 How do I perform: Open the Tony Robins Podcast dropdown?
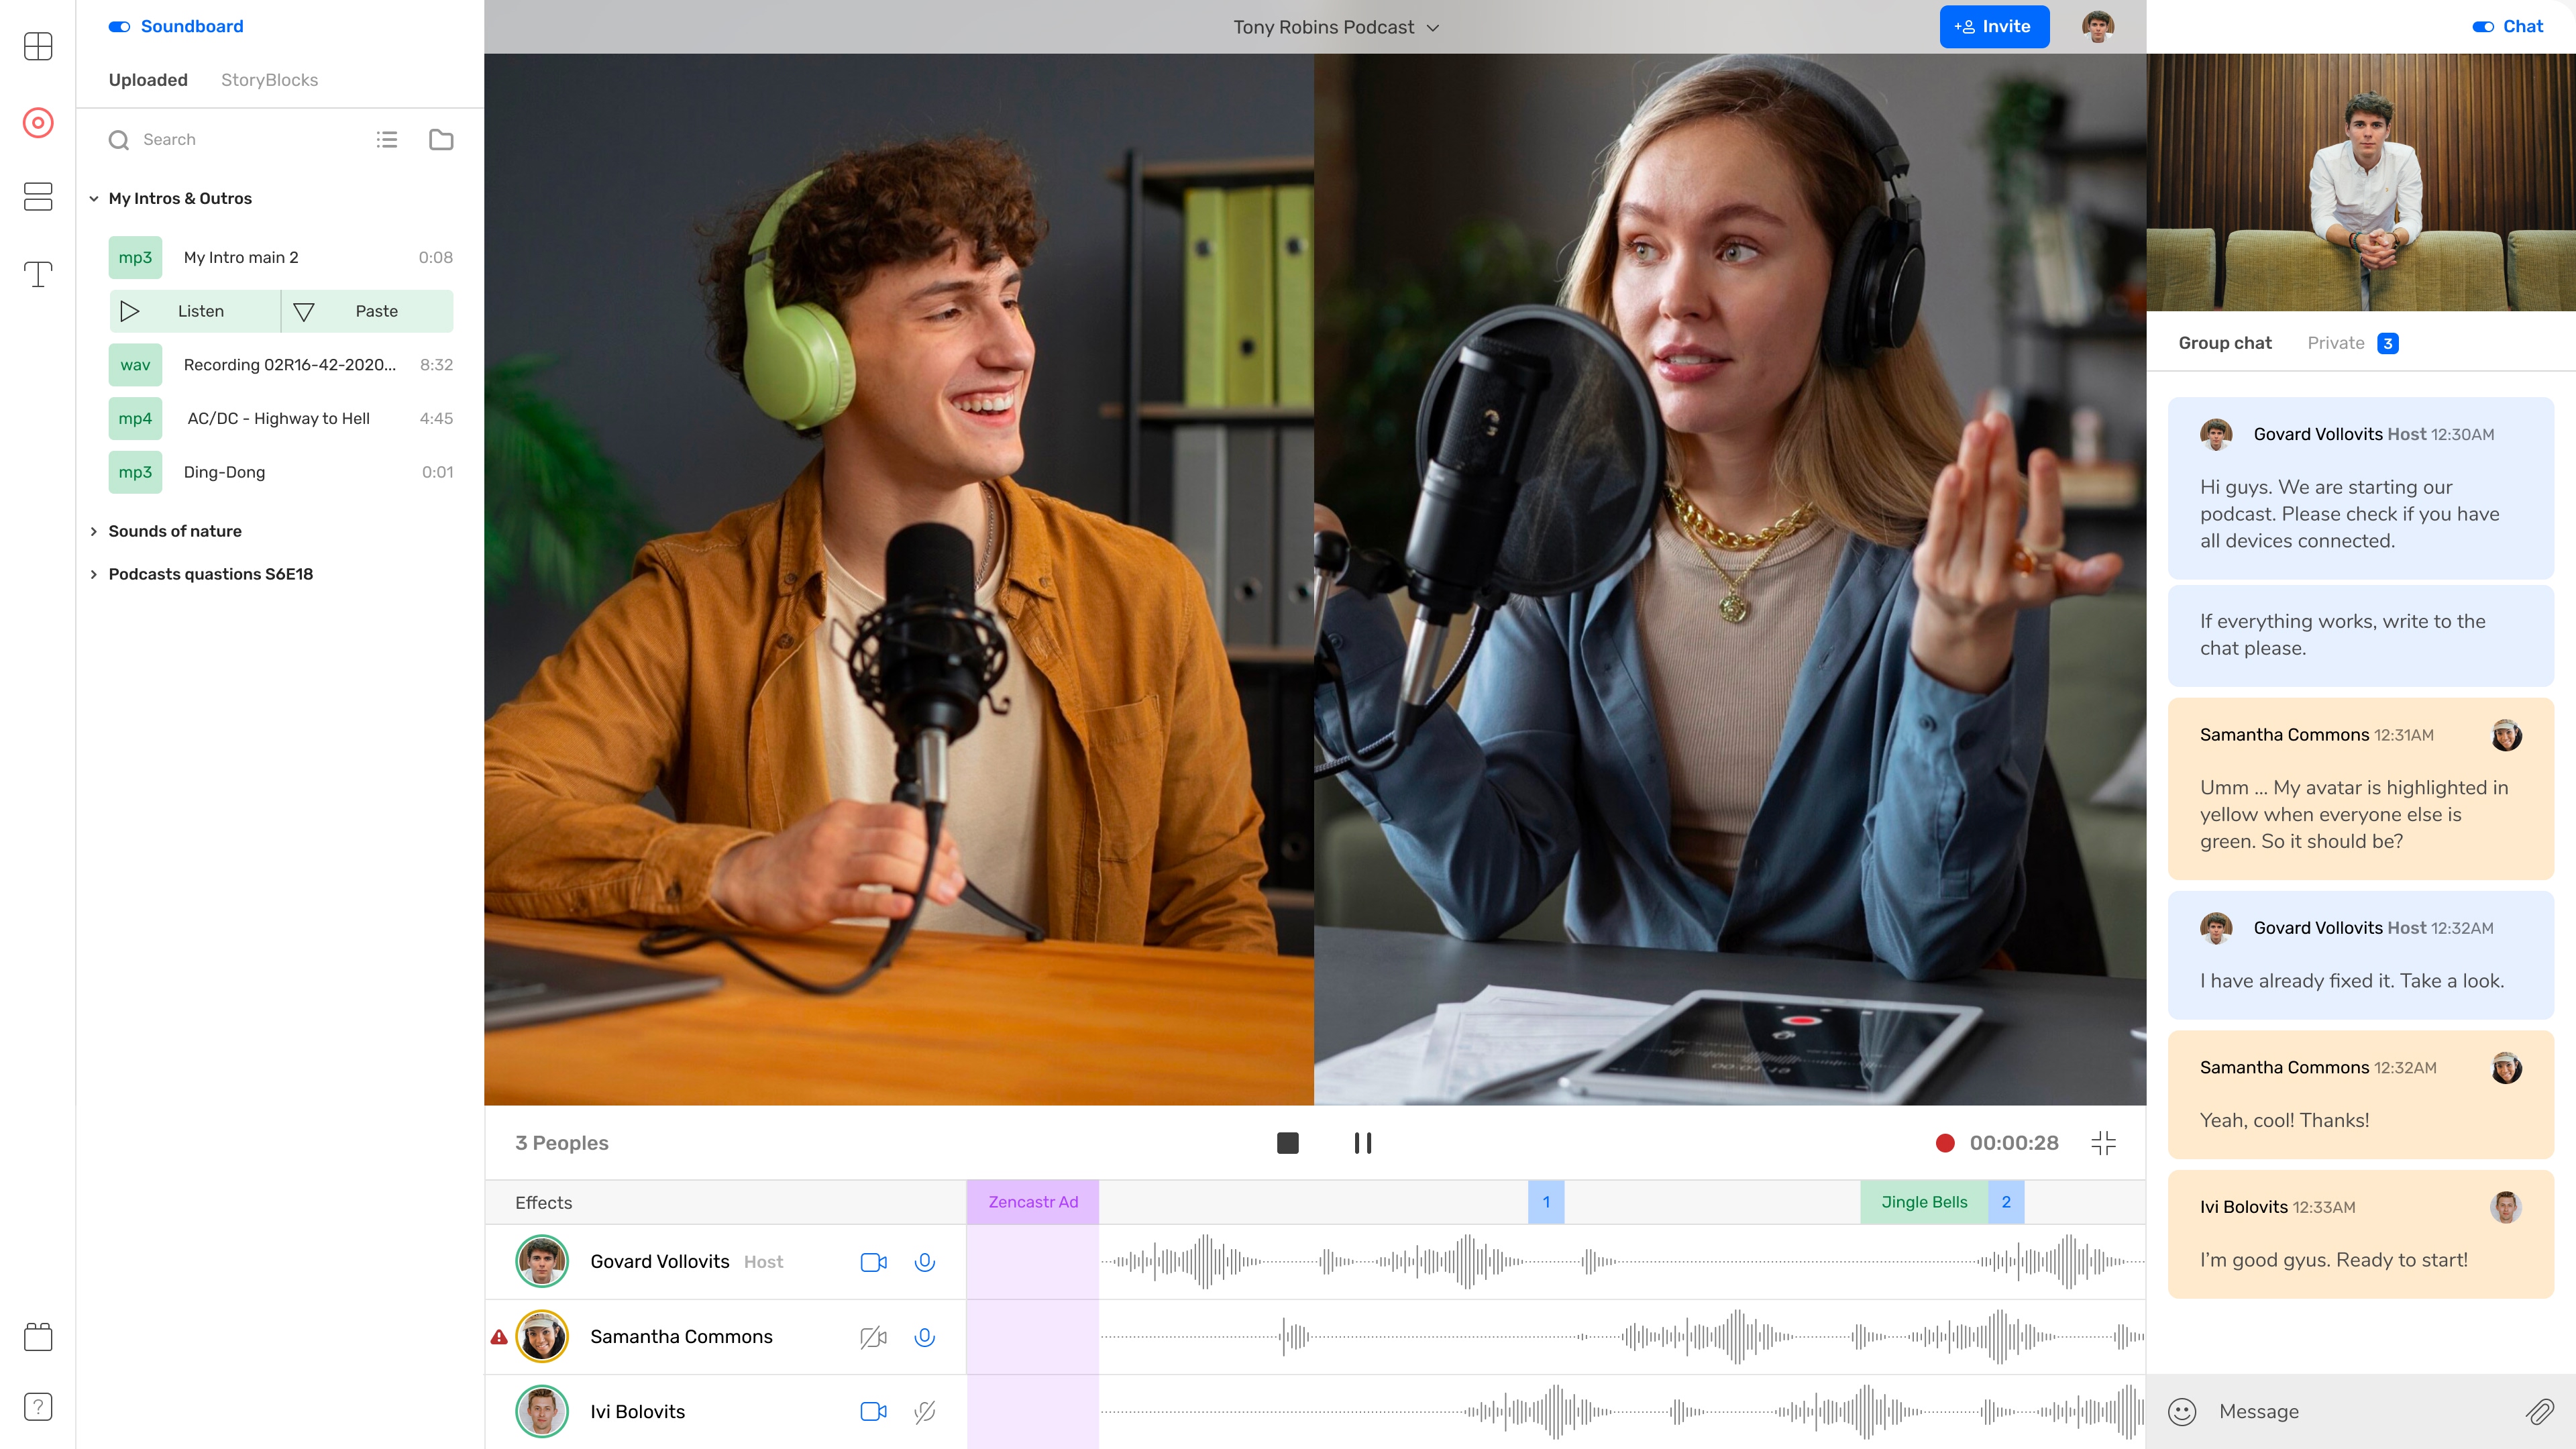pos(1336,27)
